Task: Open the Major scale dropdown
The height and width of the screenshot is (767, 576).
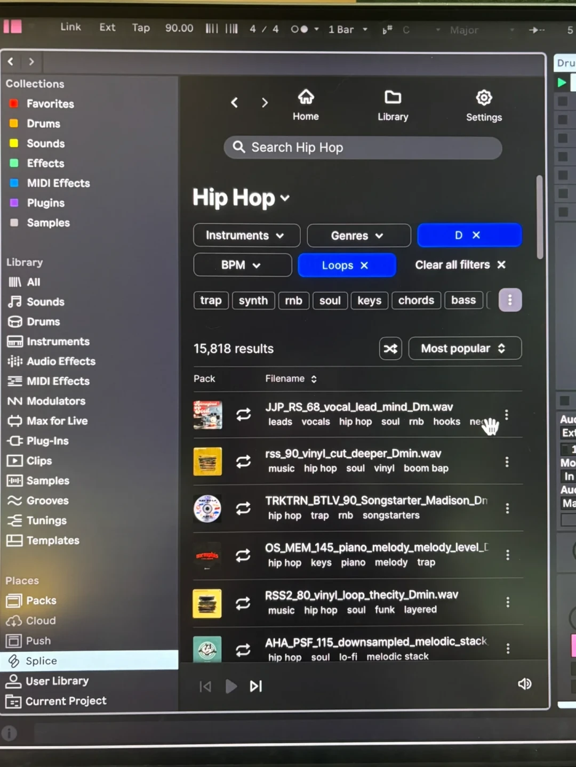Action: coord(482,30)
